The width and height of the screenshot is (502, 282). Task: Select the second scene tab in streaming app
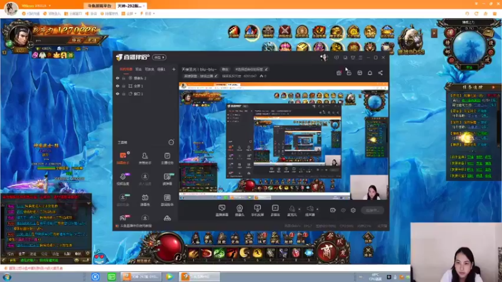pos(138,69)
